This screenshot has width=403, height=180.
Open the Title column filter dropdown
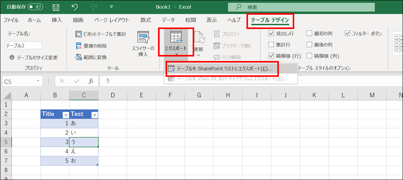[x=65, y=115]
